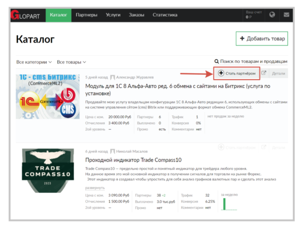Click the weekly sales chart for Trade Compass10
Screen dimensions: 303x229
(229, 204)
